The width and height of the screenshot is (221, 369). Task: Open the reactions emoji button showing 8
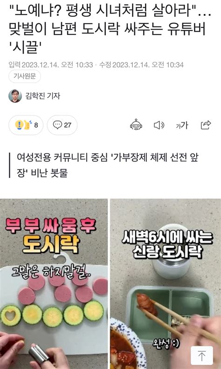(x=26, y=125)
